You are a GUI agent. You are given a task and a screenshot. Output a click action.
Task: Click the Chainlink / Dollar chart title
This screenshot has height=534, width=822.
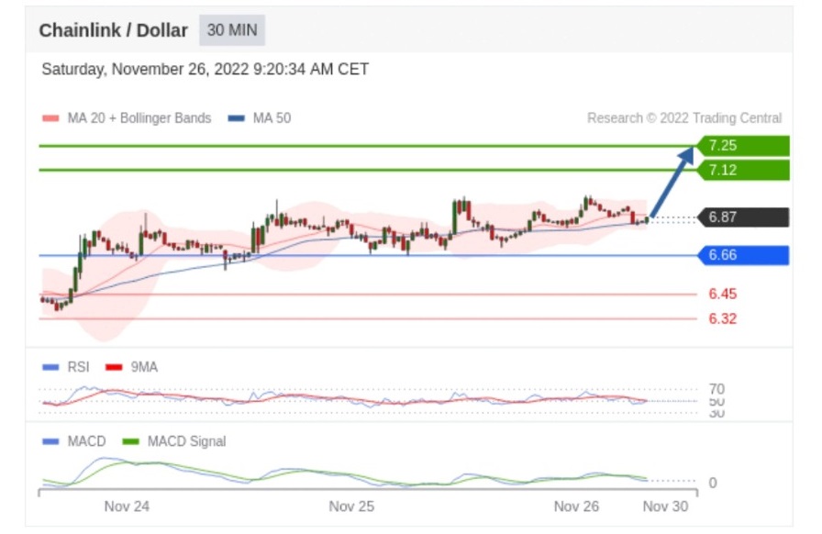pyautogui.click(x=113, y=30)
